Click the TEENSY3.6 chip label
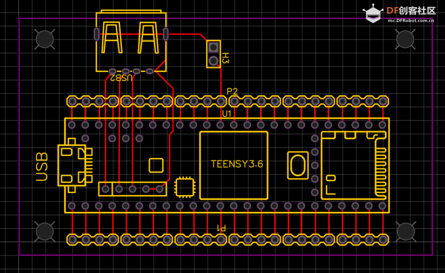 237,164
